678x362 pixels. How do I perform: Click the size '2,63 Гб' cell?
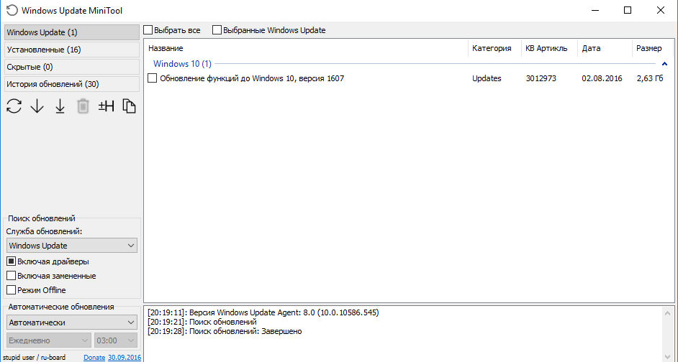coord(649,78)
